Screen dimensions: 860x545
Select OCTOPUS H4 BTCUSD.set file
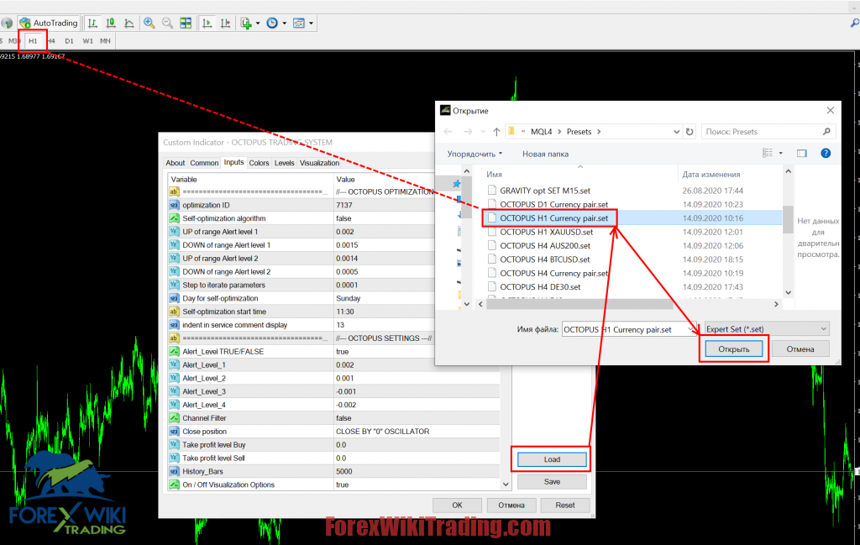544,259
